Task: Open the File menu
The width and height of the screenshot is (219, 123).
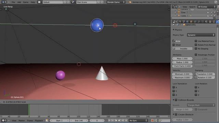Action: 13,2
